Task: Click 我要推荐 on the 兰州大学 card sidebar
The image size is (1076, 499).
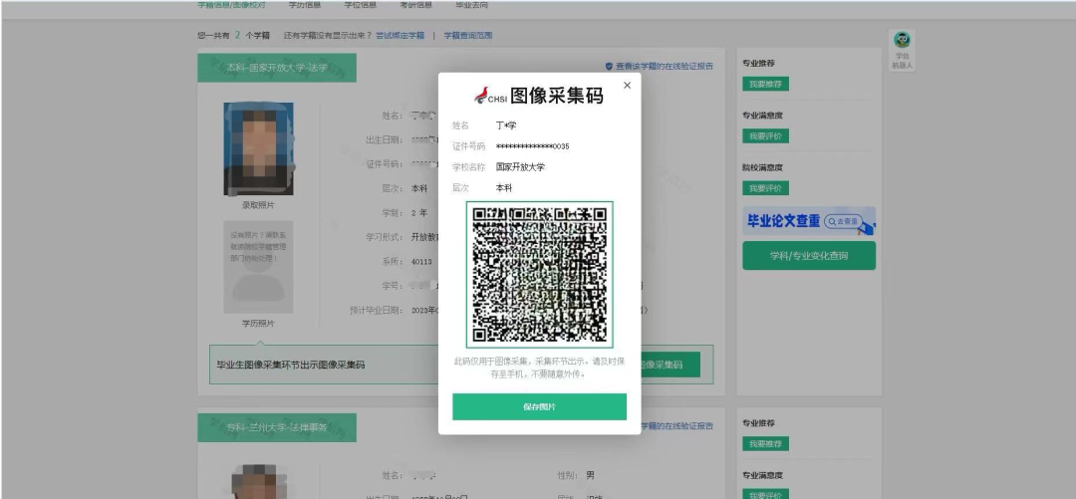Action: tap(765, 444)
